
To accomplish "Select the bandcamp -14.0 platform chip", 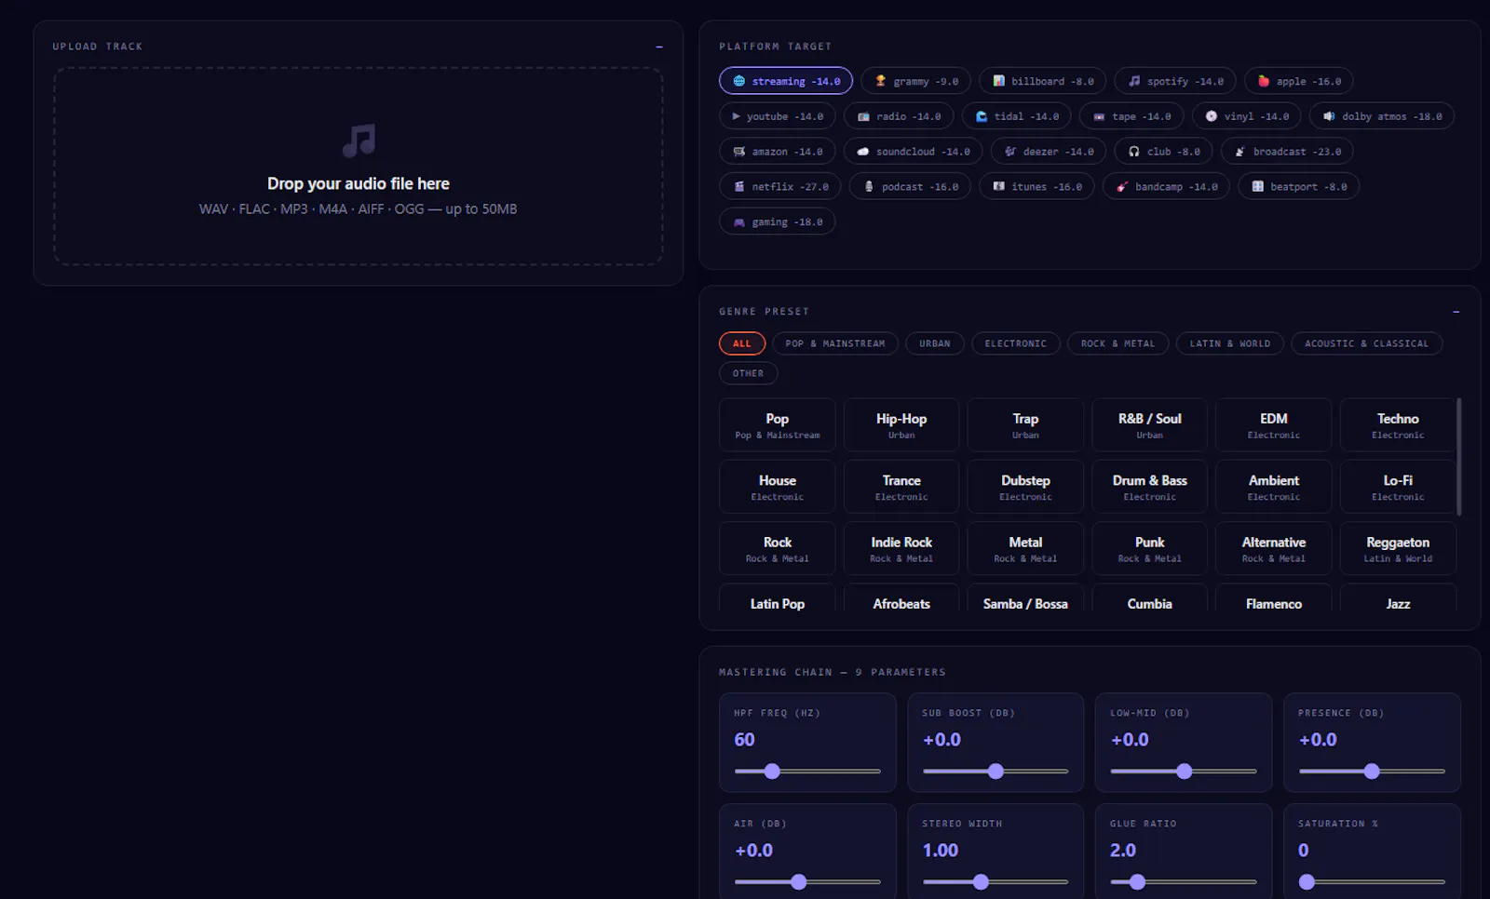I will [x=1166, y=187].
